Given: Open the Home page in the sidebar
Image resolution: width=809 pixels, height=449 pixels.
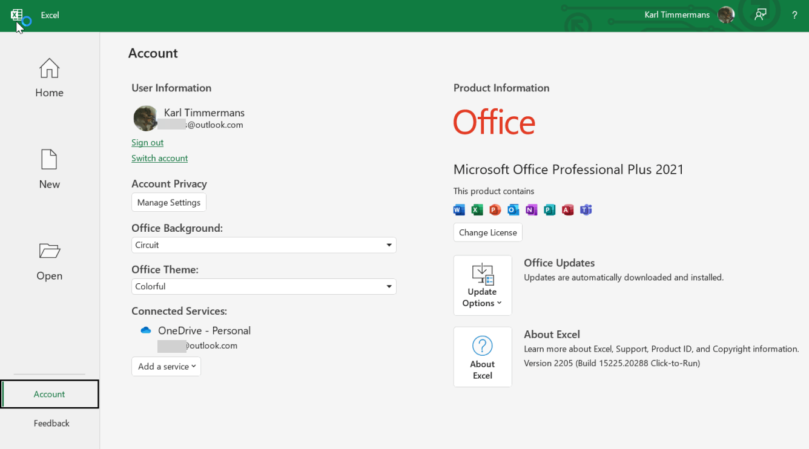Looking at the screenshot, I should click(x=49, y=77).
